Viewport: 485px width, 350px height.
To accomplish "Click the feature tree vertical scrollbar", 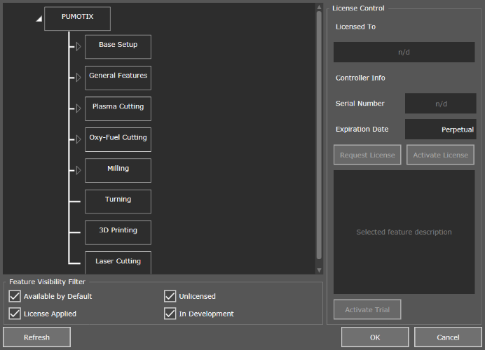I will coord(320,133).
